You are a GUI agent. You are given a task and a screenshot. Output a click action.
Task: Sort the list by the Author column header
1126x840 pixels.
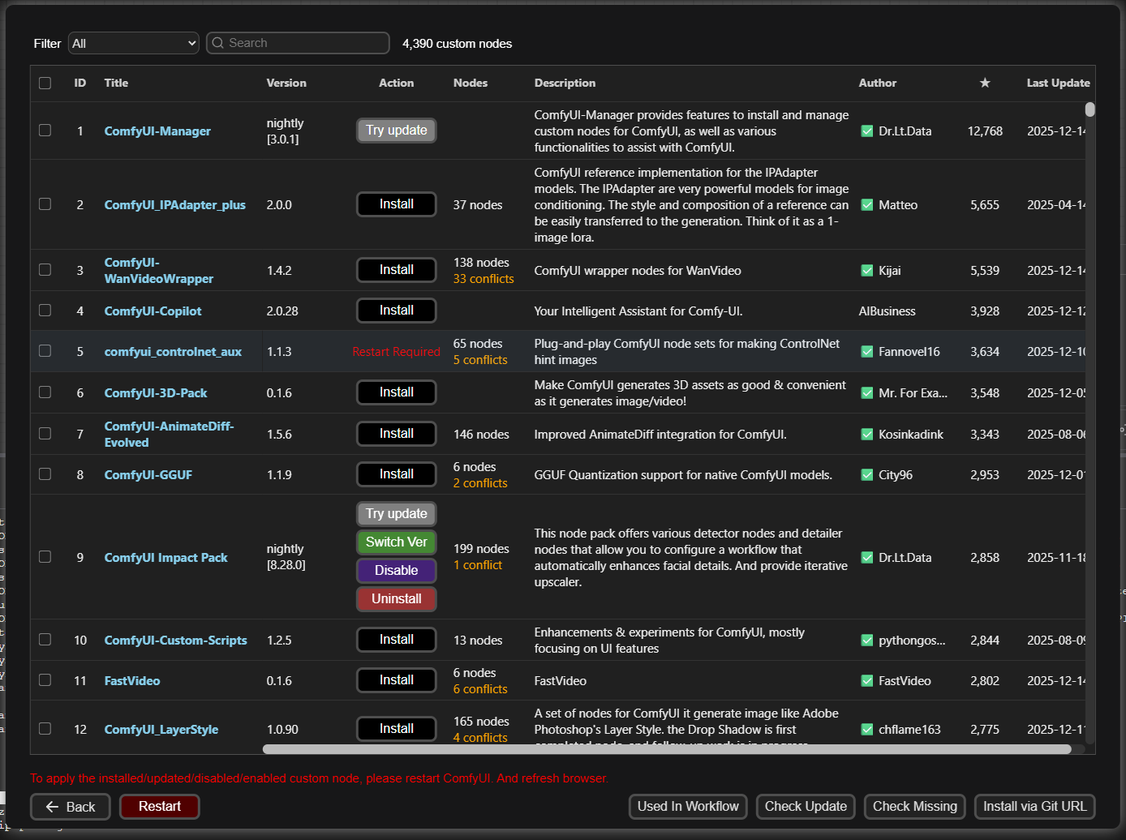[877, 83]
